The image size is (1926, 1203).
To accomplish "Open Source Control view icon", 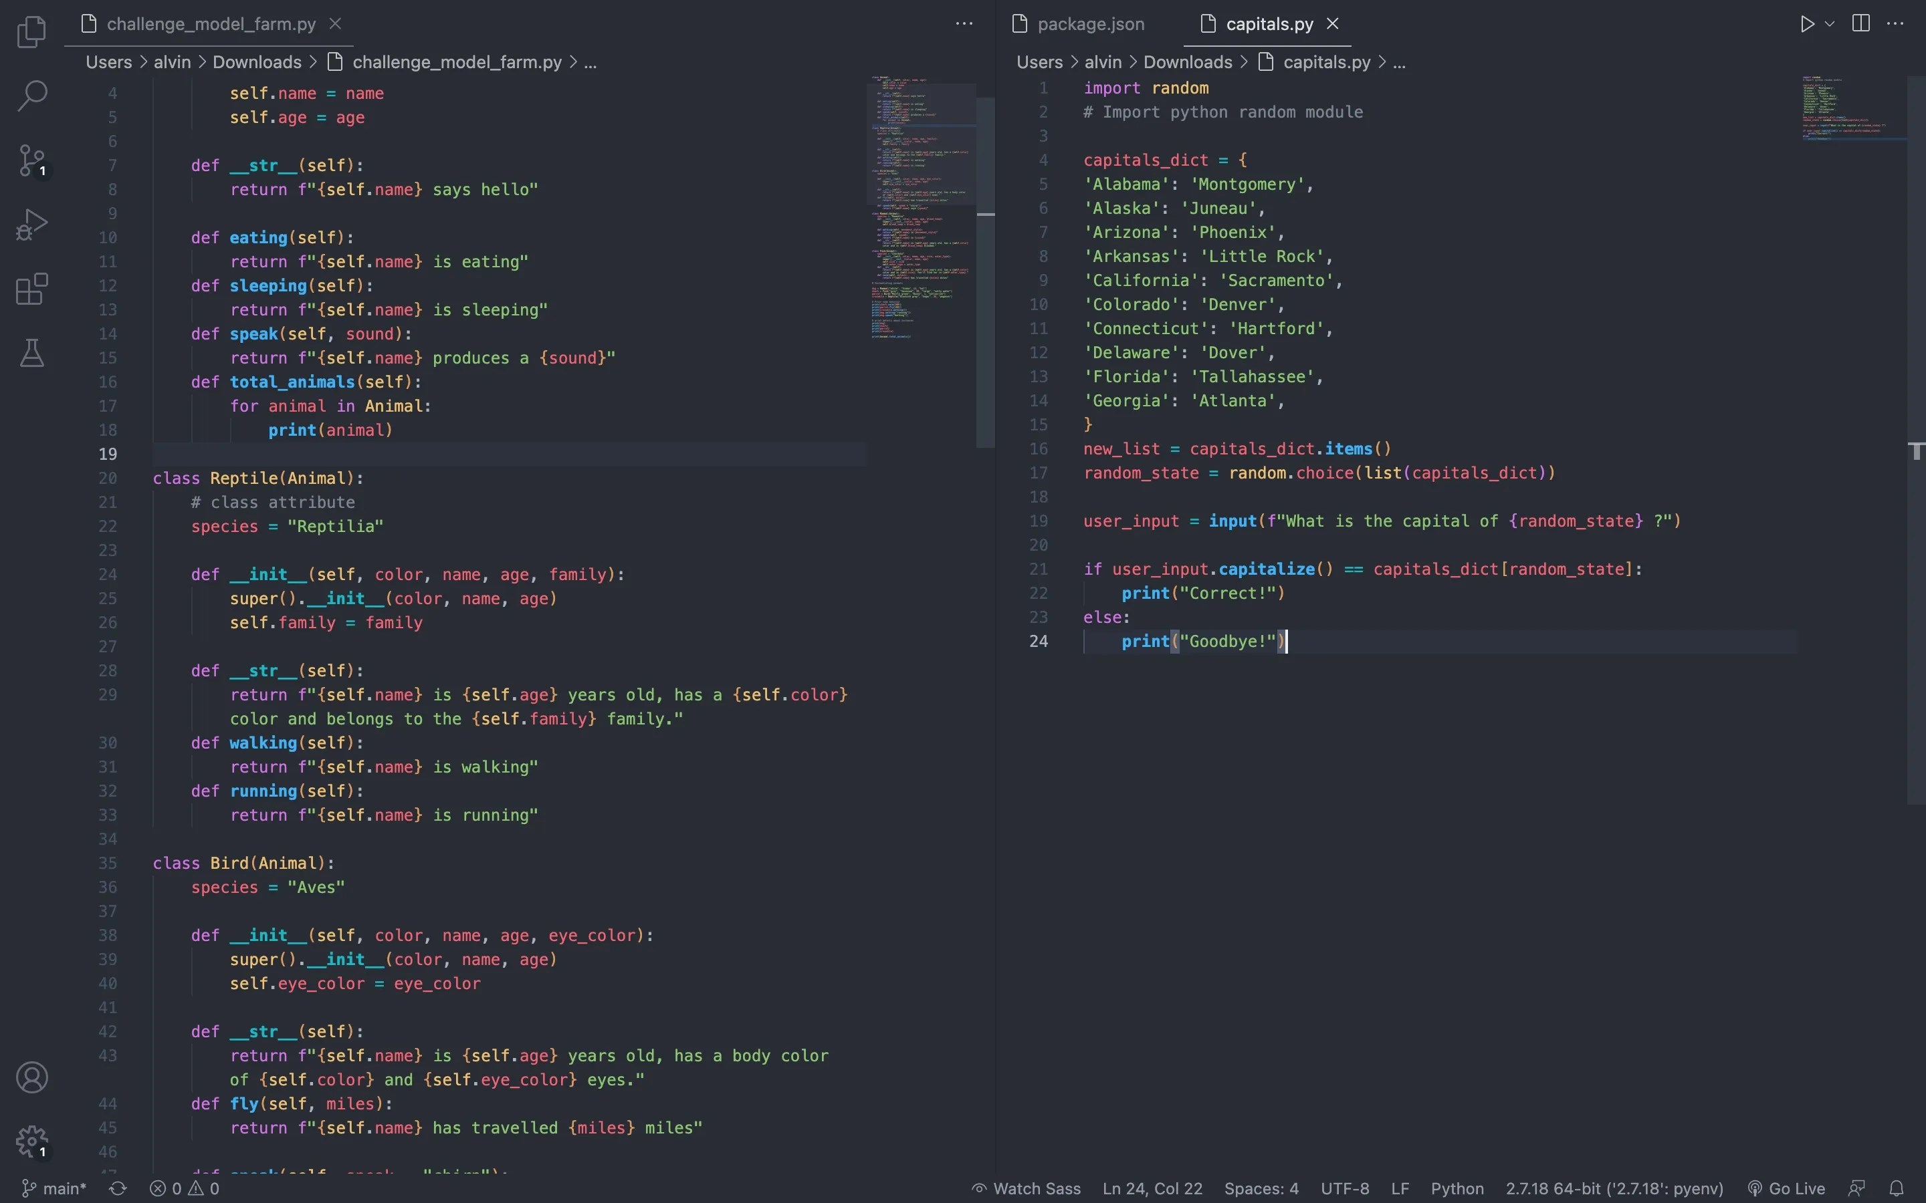I will (32, 160).
